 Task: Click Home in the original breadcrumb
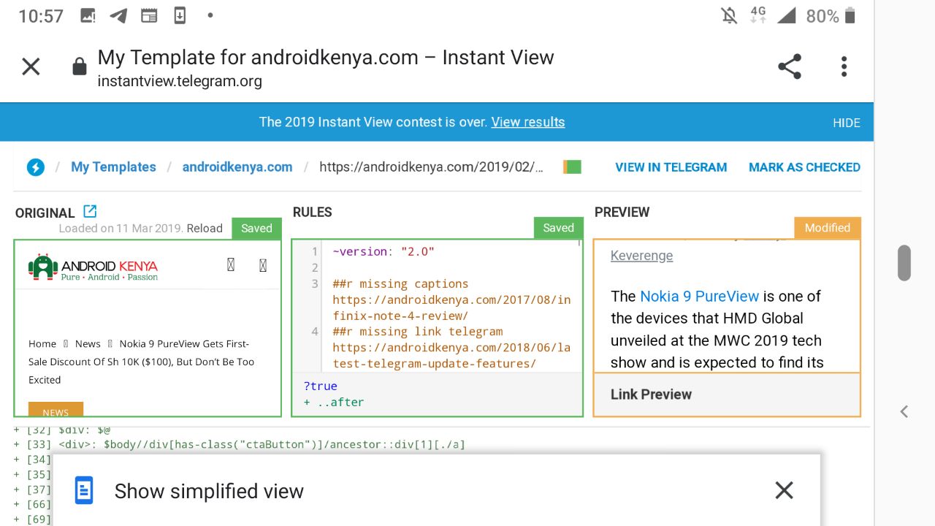[42, 344]
